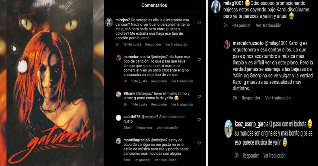This screenshot has width=318, height=166.
Task: Translate mirejos7's comment with Ver traducción
Action: click(x=176, y=45)
